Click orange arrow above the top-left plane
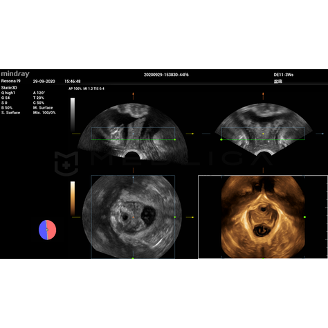 (x=133, y=96)
